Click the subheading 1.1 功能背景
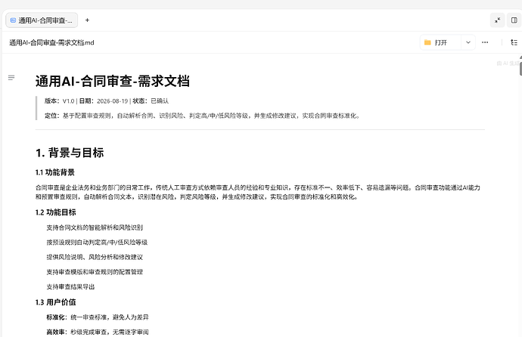 coord(55,172)
